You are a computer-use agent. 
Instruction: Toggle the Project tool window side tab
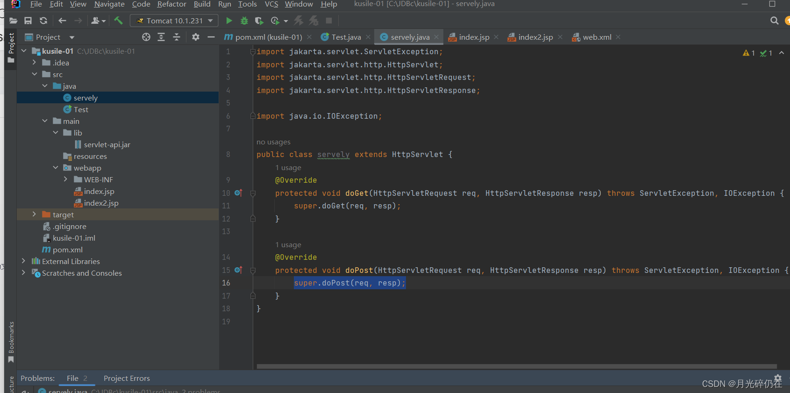tap(11, 48)
